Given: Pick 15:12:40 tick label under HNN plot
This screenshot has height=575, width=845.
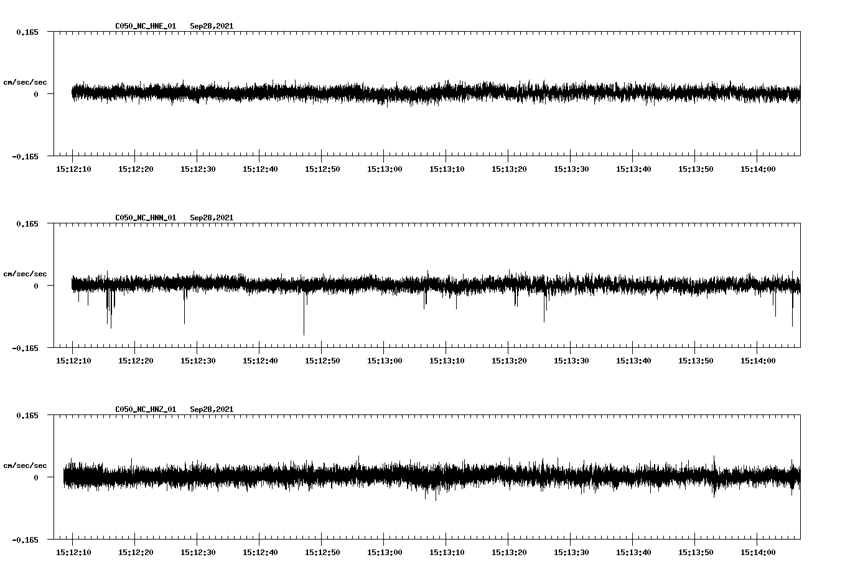Looking at the screenshot, I should pos(260,360).
